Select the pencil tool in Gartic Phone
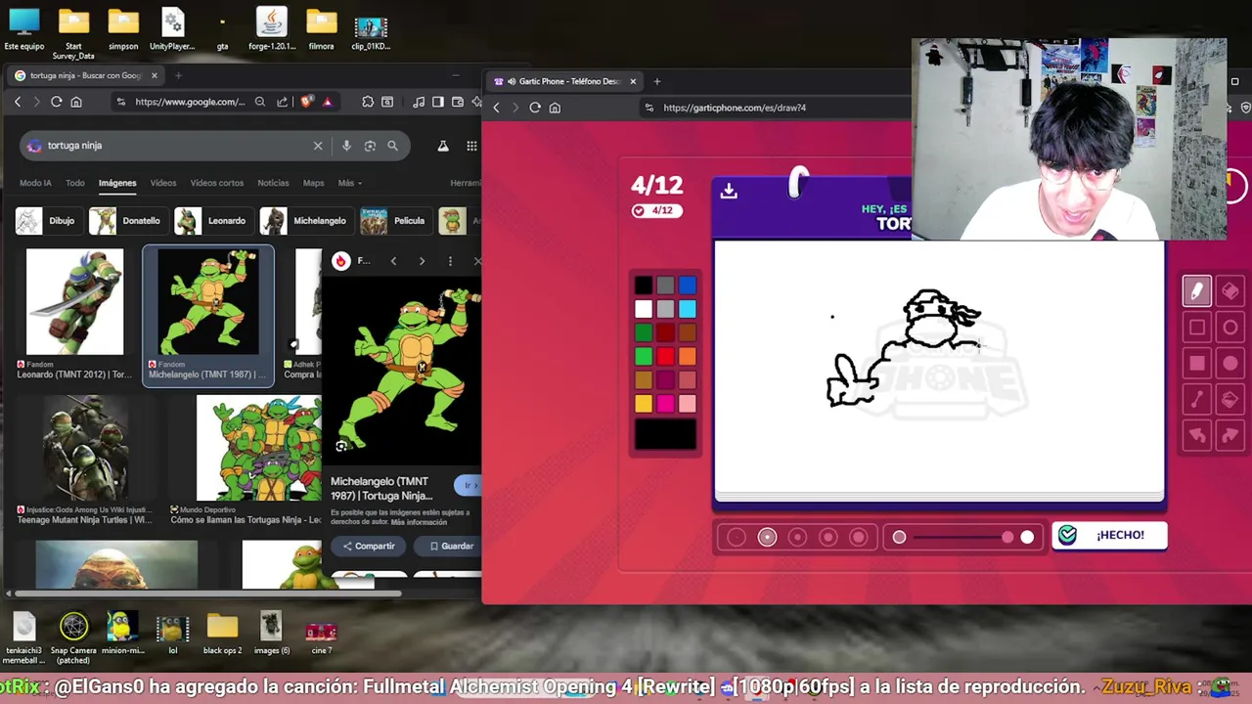Viewport: 1252px width, 704px height. pyautogui.click(x=1196, y=291)
